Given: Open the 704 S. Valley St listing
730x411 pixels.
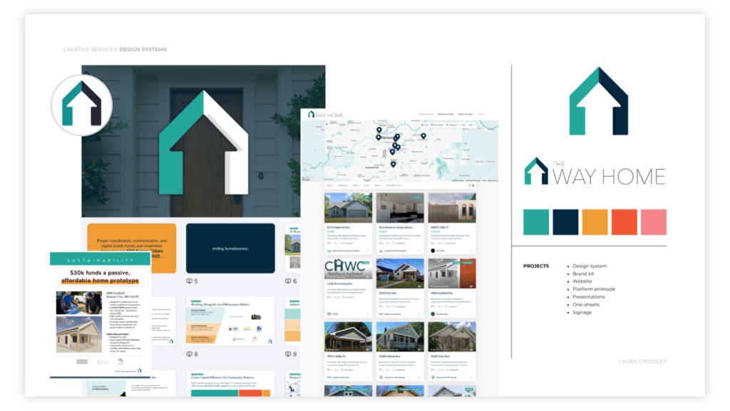Looking at the screenshot, I should click(x=348, y=352).
